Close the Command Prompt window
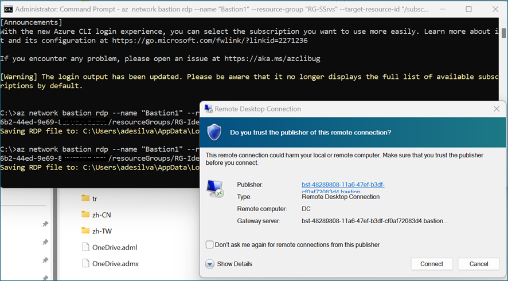The width and height of the screenshot is (508, 281). coord(495,9)
